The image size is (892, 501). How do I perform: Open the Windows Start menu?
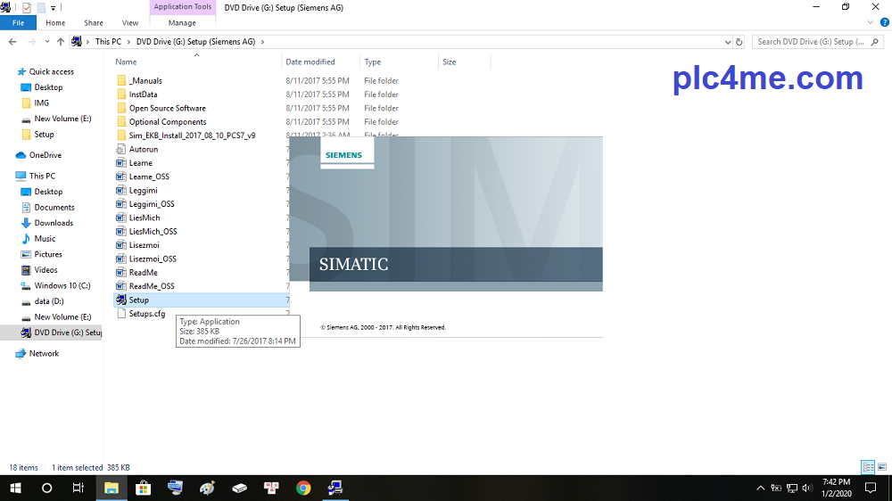click(x=15, y=488)
